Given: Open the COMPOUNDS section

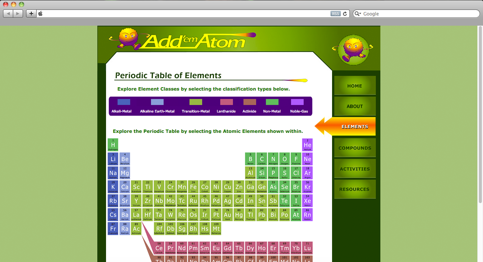Looking at the screenshot, I should coord(355,148).
